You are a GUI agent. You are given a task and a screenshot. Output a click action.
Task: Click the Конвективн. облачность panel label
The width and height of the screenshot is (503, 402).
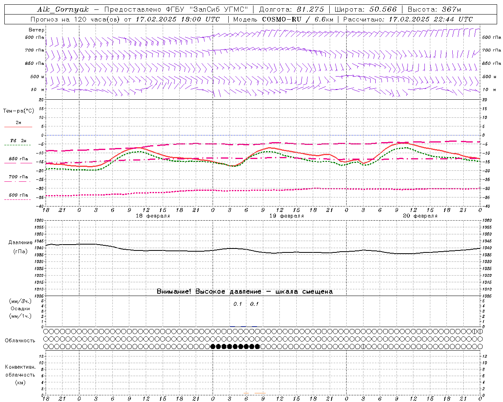(x=20, y=371)
